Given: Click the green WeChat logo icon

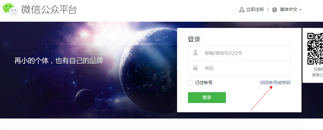Looking at the screenshot, I should pos(10,9).
